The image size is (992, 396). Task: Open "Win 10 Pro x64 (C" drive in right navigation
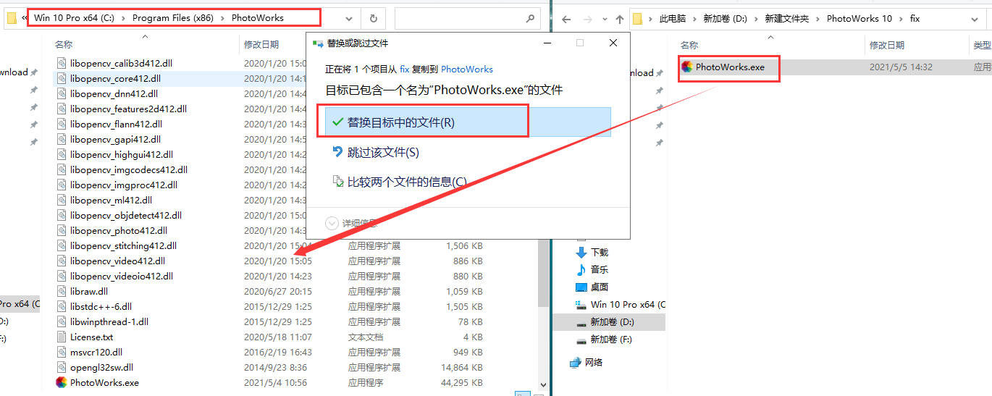628,304
